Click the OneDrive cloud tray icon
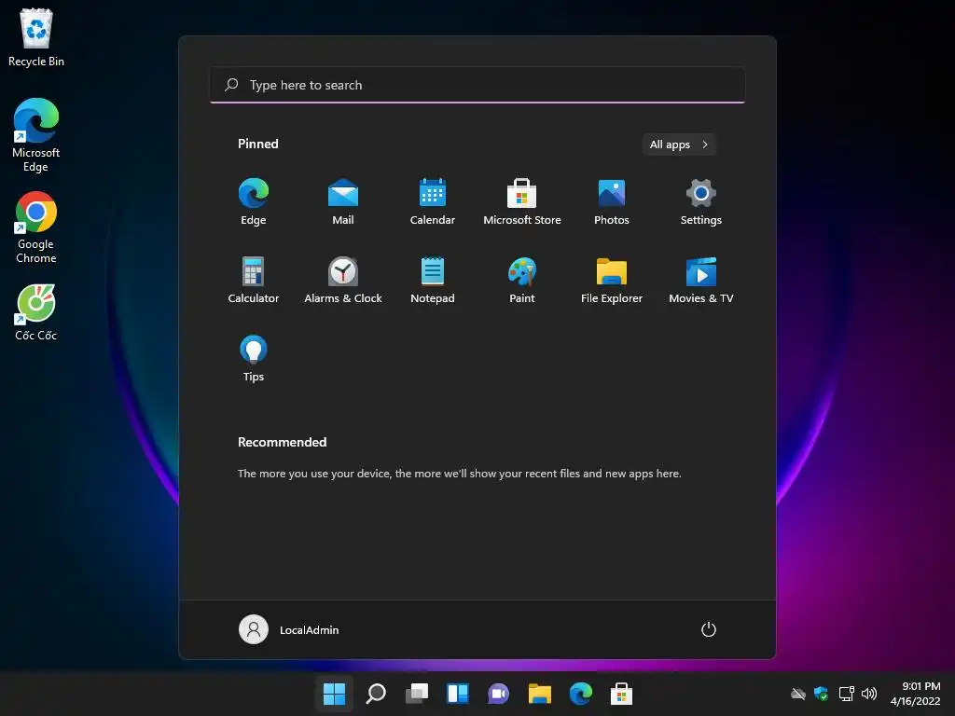The image size is (955, 716). click(798, 694)
